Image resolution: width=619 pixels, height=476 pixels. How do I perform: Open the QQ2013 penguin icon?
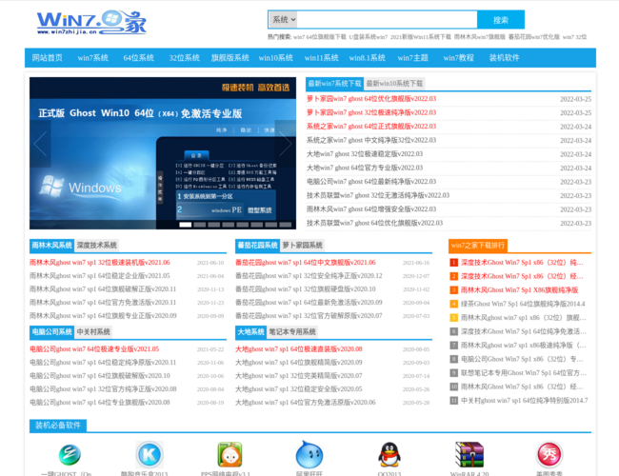point(389,455)
